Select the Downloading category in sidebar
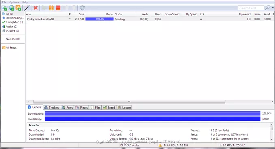 tap(13, 18)
